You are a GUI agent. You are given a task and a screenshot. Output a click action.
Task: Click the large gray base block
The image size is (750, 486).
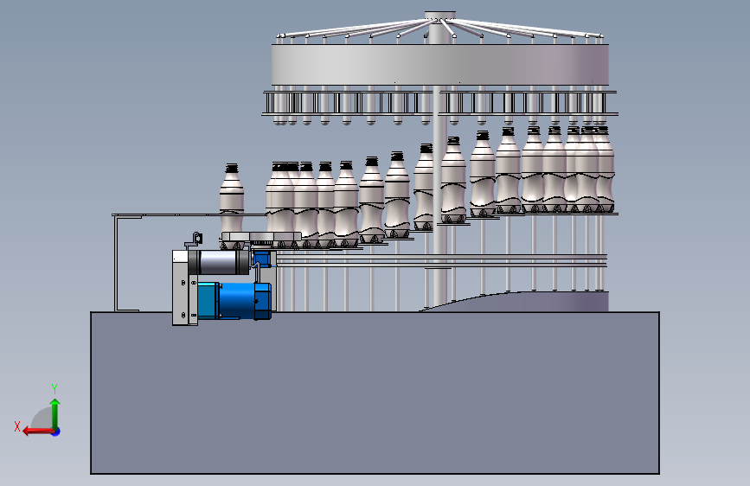(x=375, y=393)
